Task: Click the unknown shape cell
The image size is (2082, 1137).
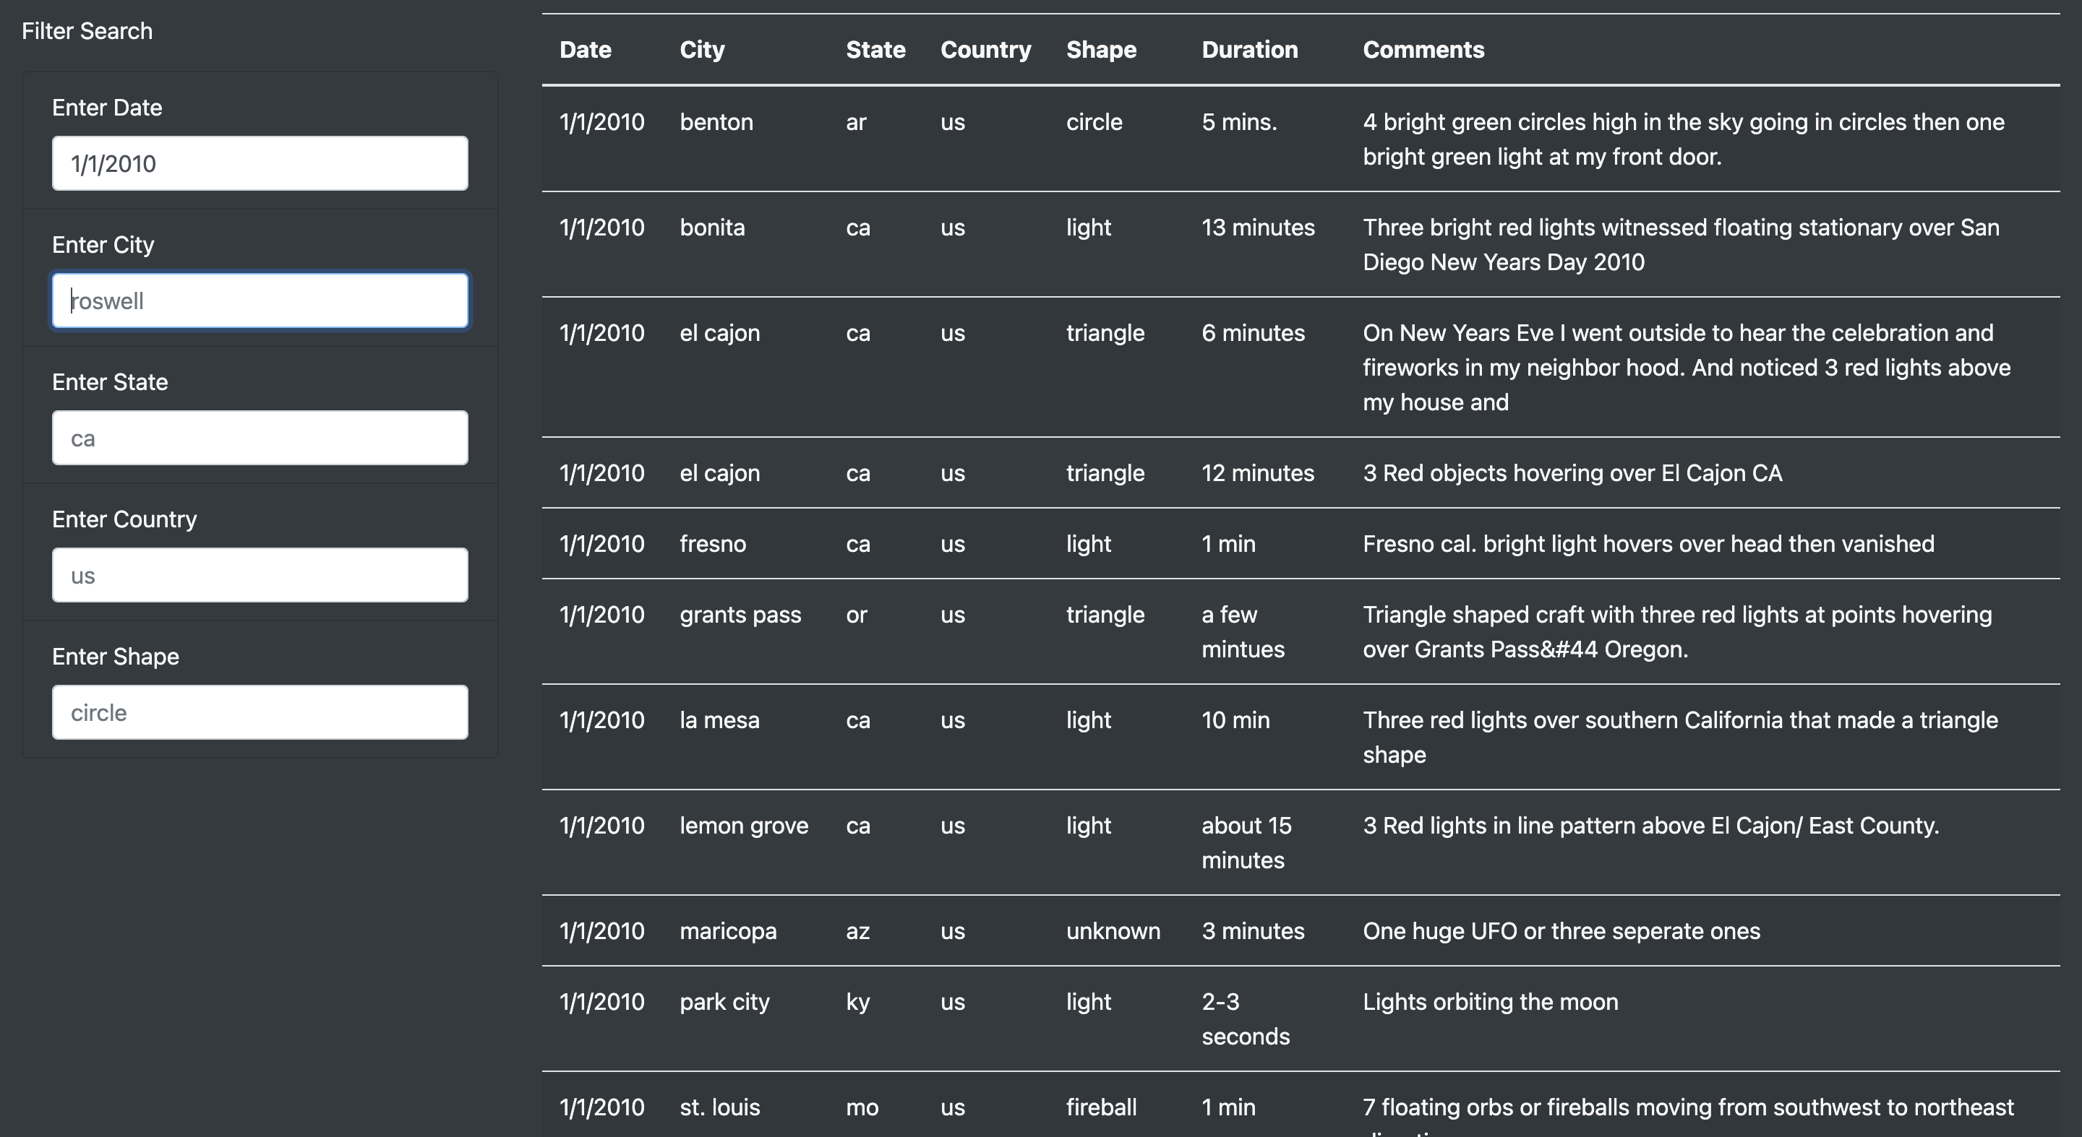Action: point(1113,930)
